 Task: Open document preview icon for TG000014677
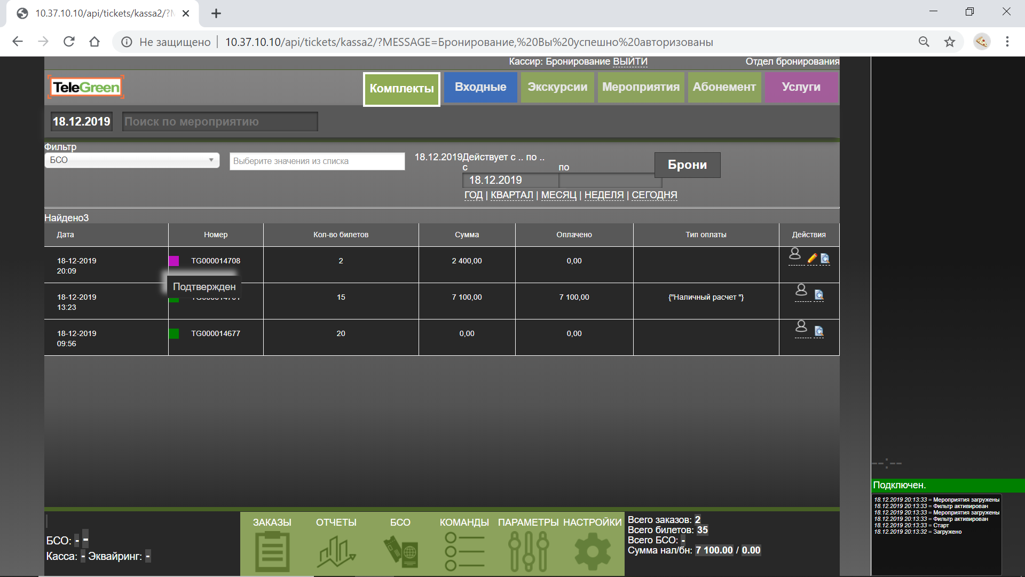pos(819,331)
